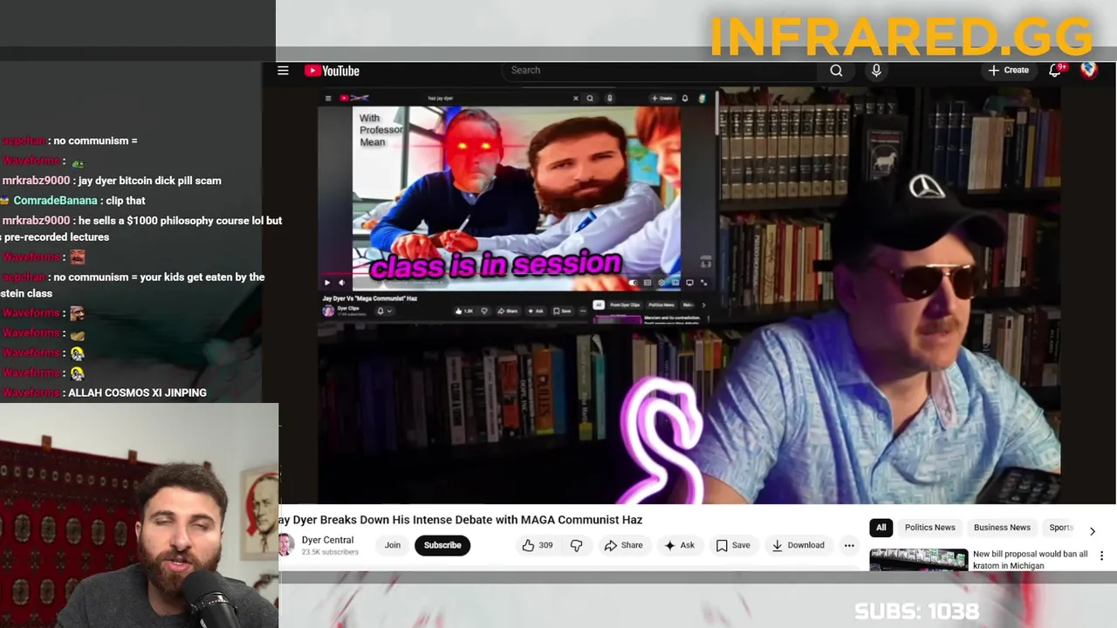
Task: Clear the 'haz jay dyer' inner search
Action: click(575, 99)
